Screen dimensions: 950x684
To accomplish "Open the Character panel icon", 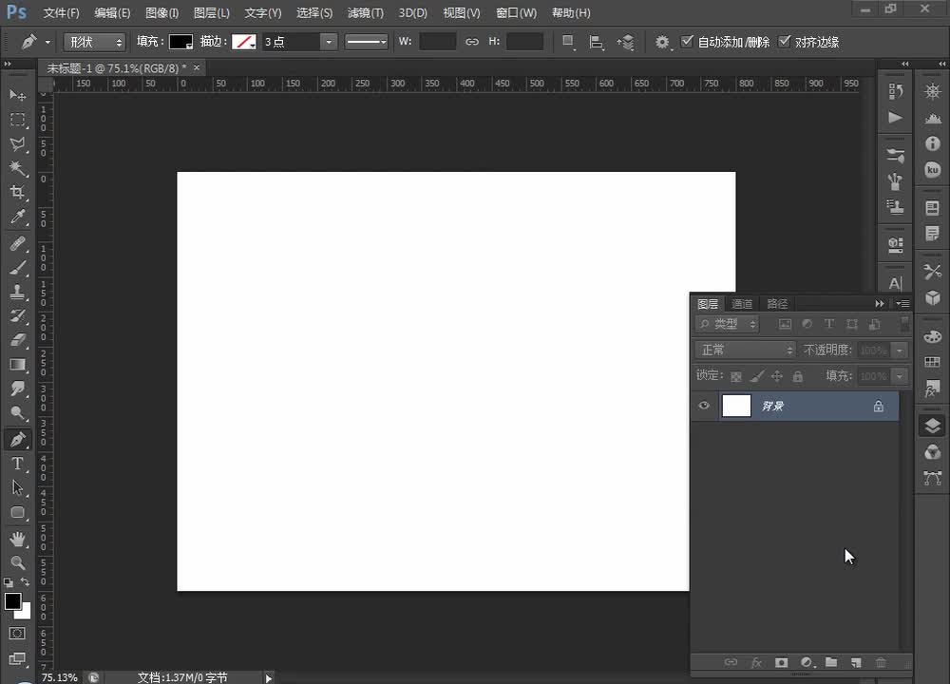I will pos(895,282).
